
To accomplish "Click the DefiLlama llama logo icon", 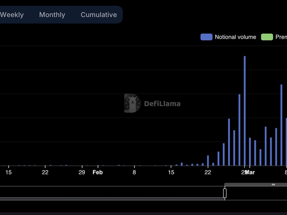I will click(x=132, y=103).
